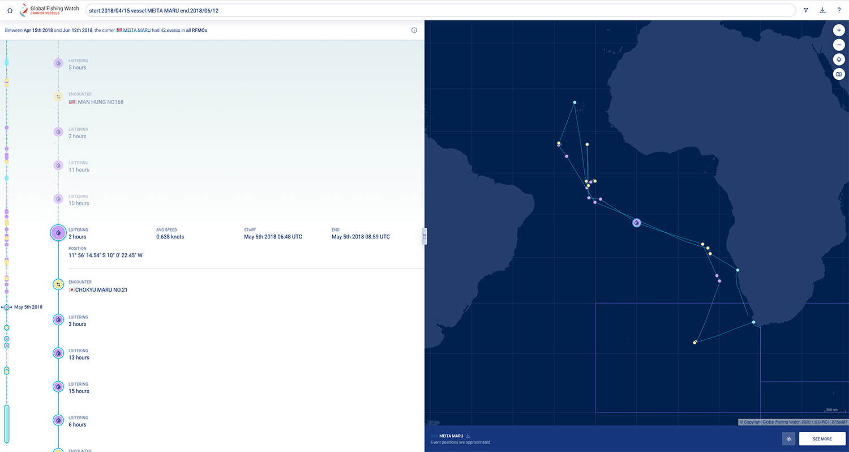Select the event position coordinates text

coord(105,255)
